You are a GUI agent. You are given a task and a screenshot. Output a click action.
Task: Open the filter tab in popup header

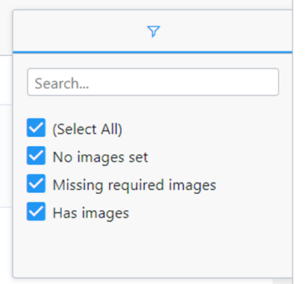(153, 31)
